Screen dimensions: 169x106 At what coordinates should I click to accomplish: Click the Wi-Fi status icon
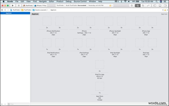tap(125, 1)
